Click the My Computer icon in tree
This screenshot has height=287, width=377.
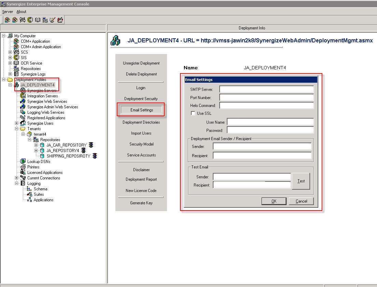[10, 36]
